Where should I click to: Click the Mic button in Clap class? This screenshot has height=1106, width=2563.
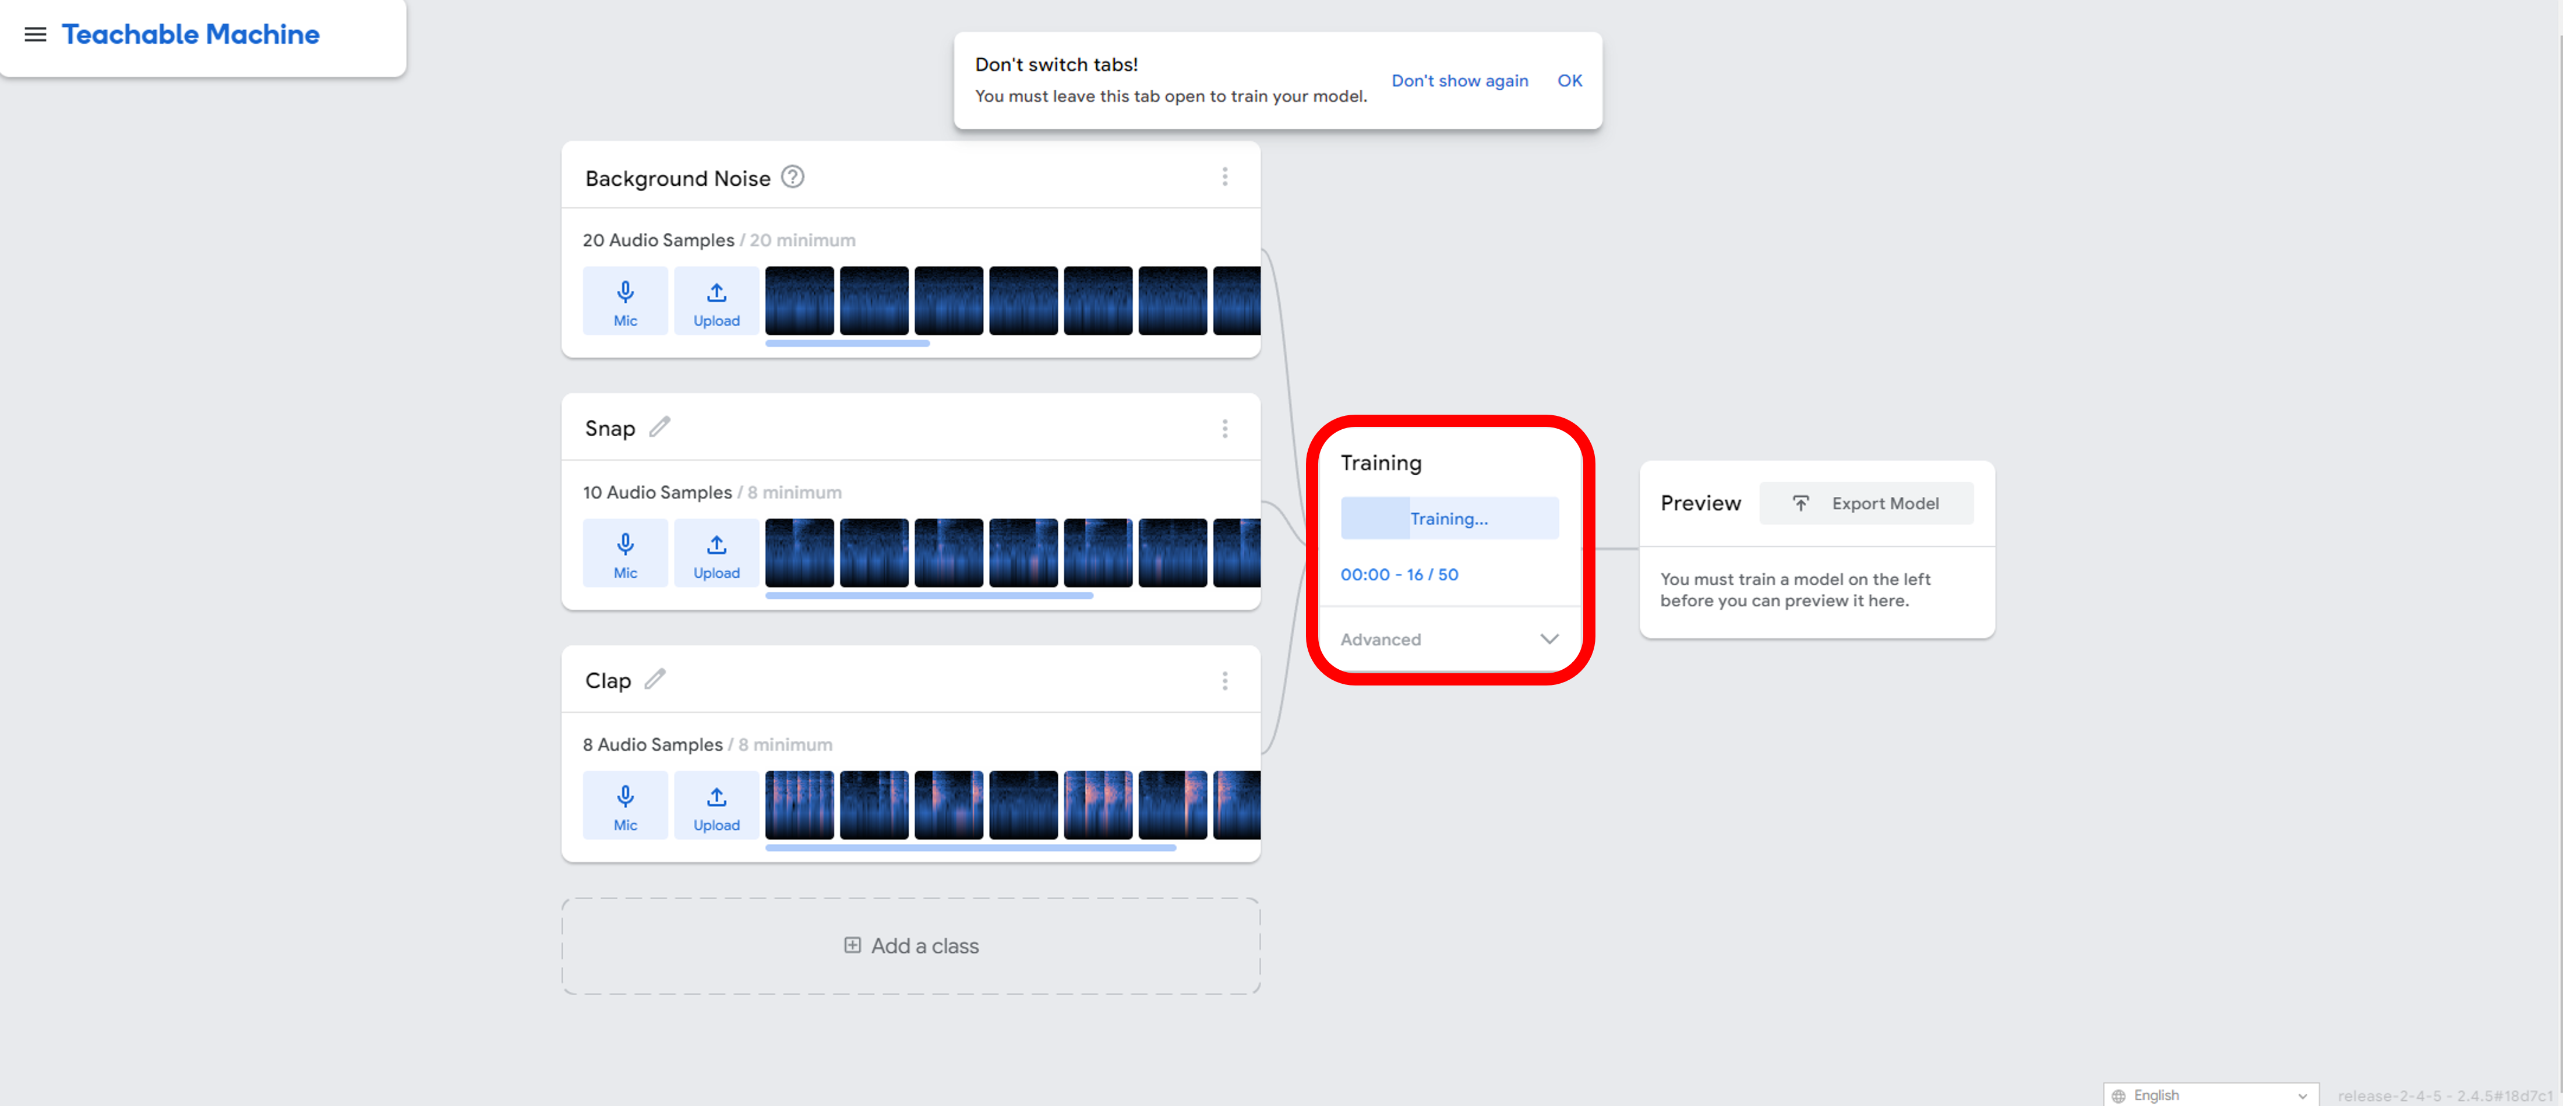[625, 805]
